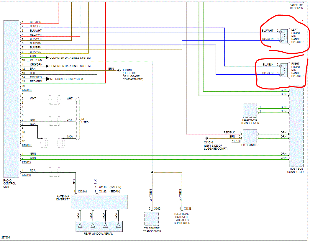Click the splice dot on the WHT/BRN wire junction
310x242 pixels.
click(152, 172)
